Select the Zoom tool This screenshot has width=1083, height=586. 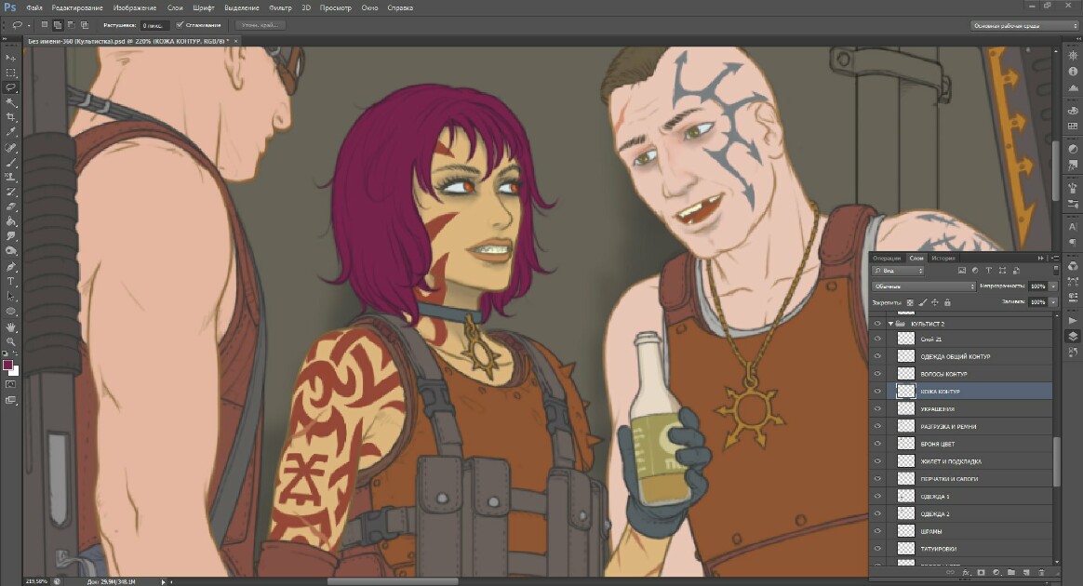pyautogui.click(x=10, y=341)
